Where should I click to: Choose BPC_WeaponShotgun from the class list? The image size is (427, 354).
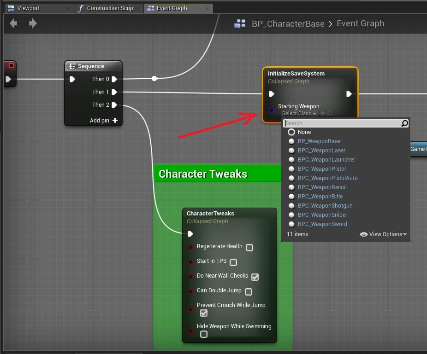tap(325, 206)
